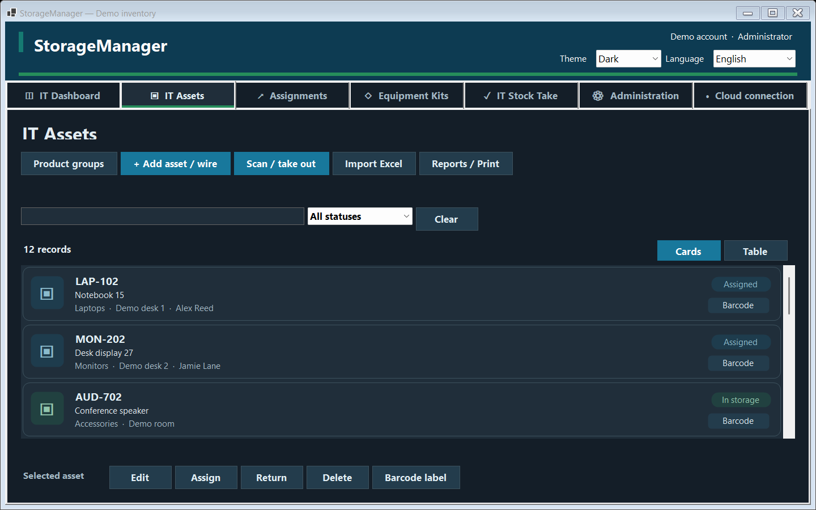Minimize the StorageManager window
The width and height of the screenshot is (816, 510).
[x=748, y=12]
